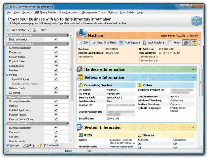Toggle the Monitors checkbox
208x158 pixels.
click(x=56, y=70)
